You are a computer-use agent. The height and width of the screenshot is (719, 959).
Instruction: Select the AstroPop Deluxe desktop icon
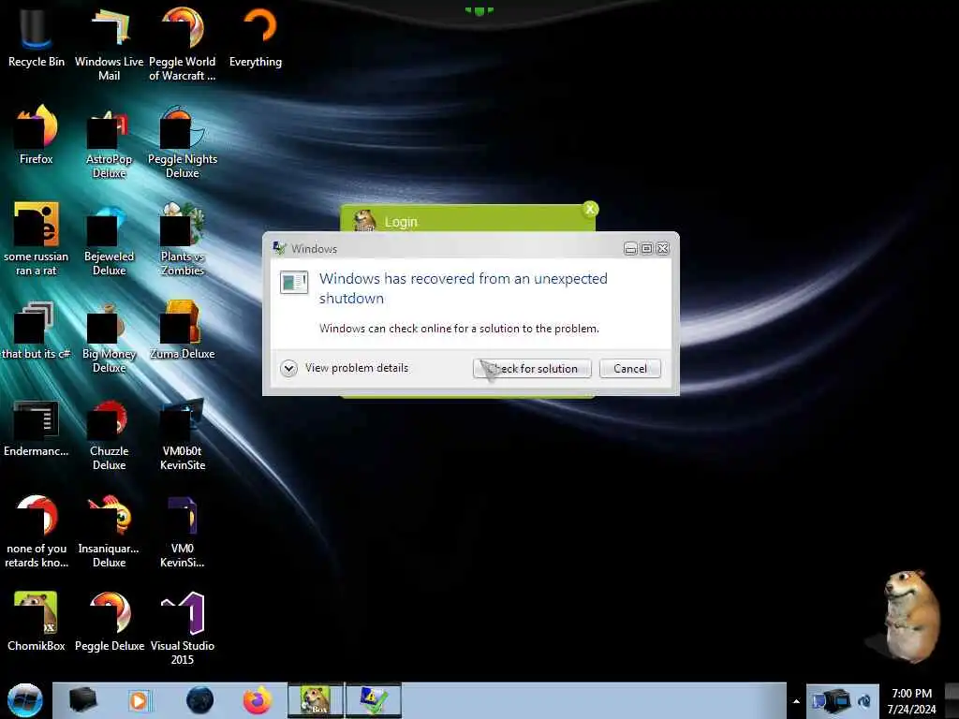click(109, 142)
